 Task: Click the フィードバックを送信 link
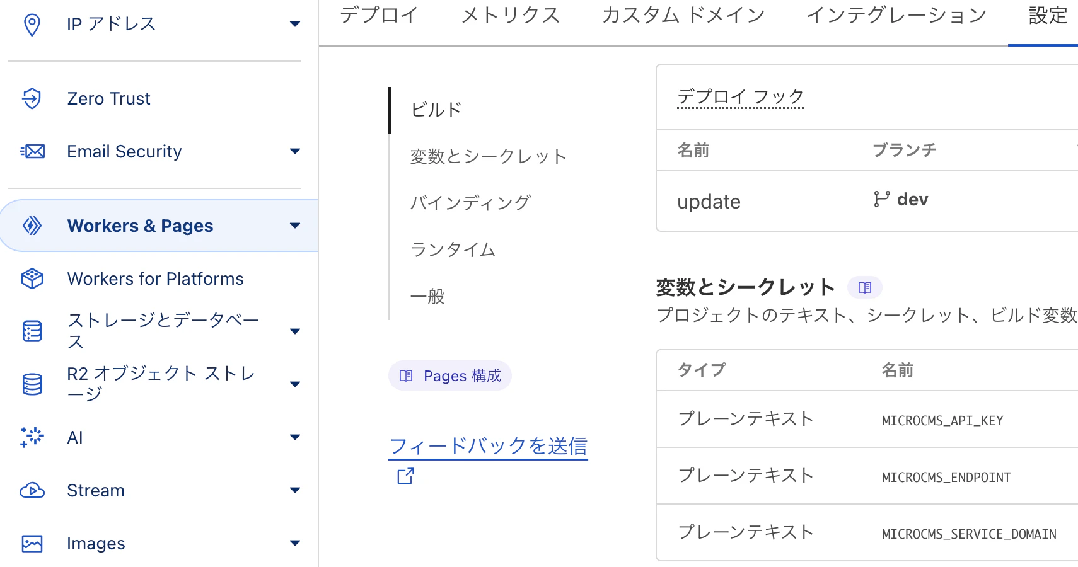click(x=489, y=446)
